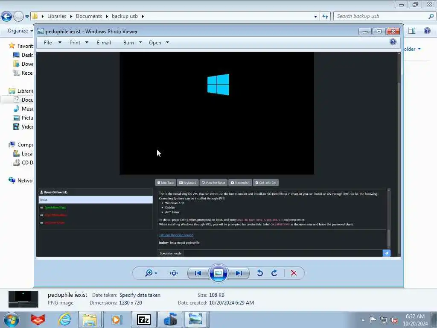Image resolution: width=437 pixels, height=328 pixels.
Task: Launch Windows Media Player from the taskbar
Action: pyautogui.click(x=116, y=319)
